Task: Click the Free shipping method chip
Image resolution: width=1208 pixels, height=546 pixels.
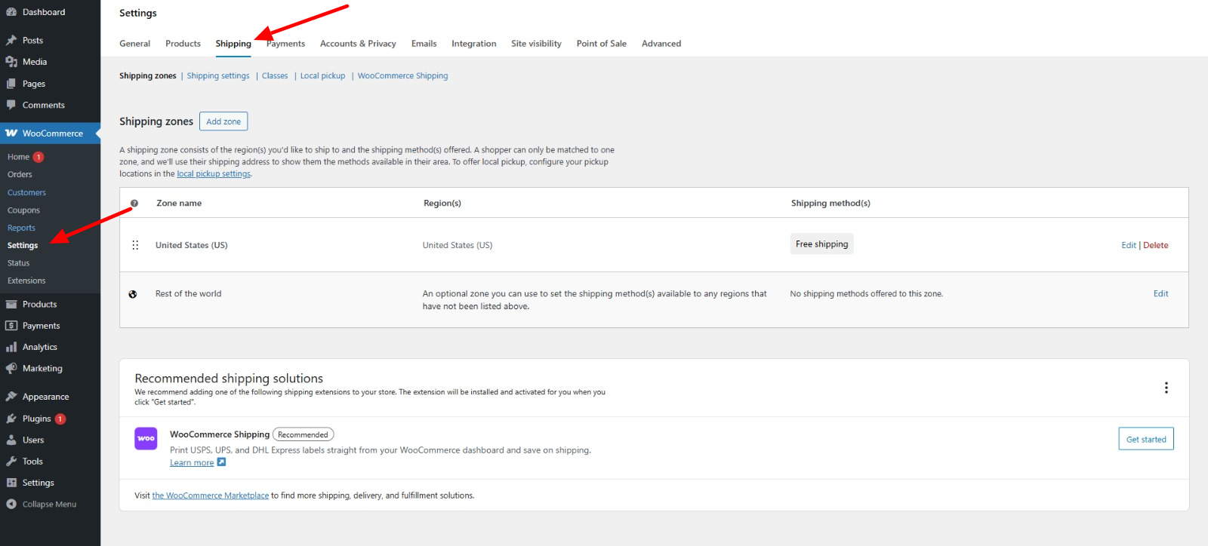Action: [x=821, y=244]
